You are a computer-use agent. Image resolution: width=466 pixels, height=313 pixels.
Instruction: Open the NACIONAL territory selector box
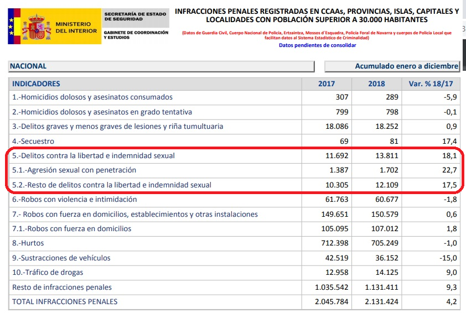[162, 66]
